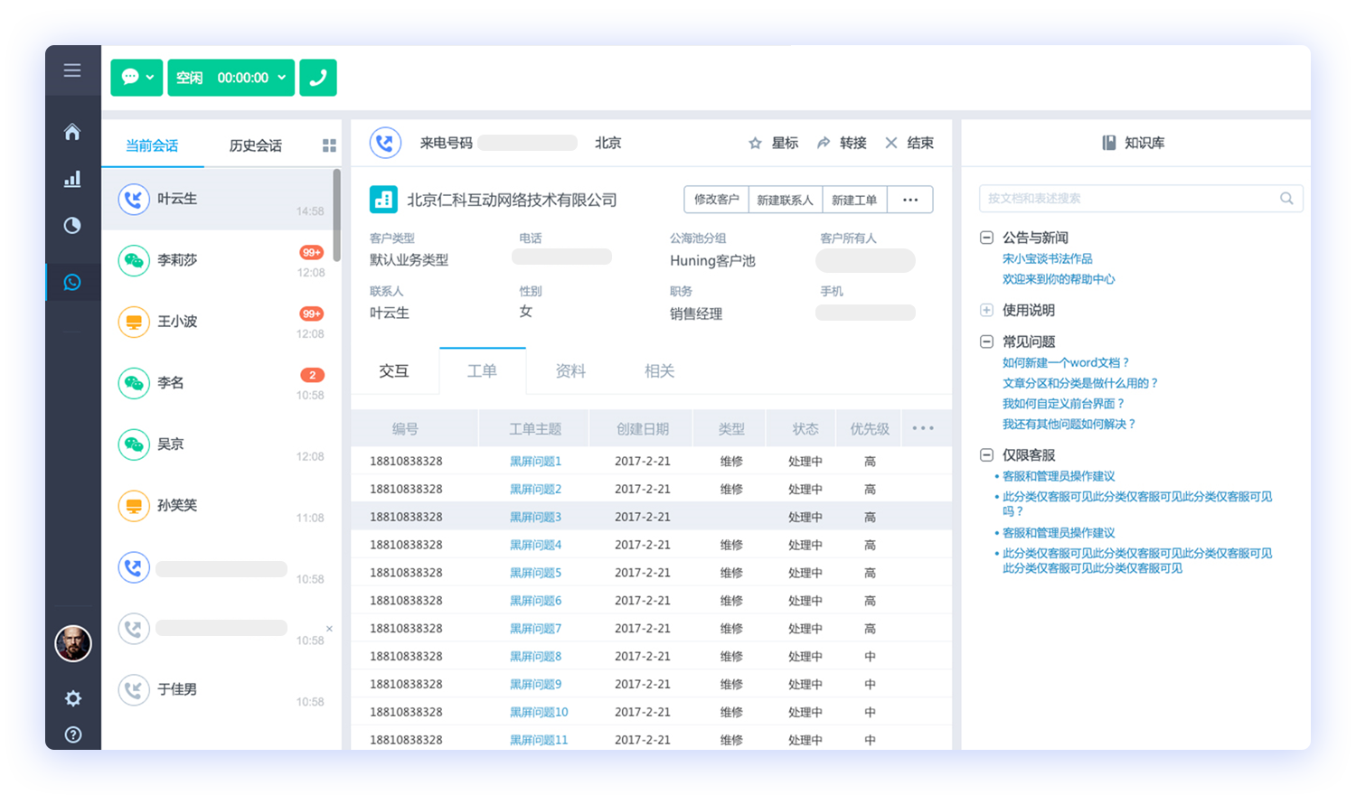Collapse the 常见问题 section

(x=987, y=341)
